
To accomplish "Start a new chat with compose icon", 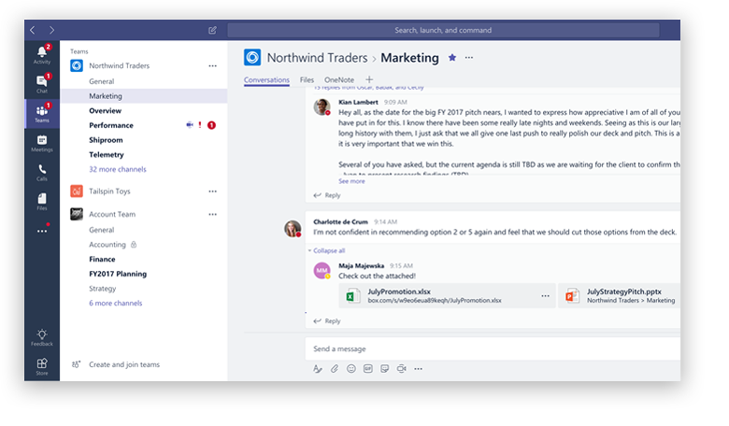I will coord(212,30).
